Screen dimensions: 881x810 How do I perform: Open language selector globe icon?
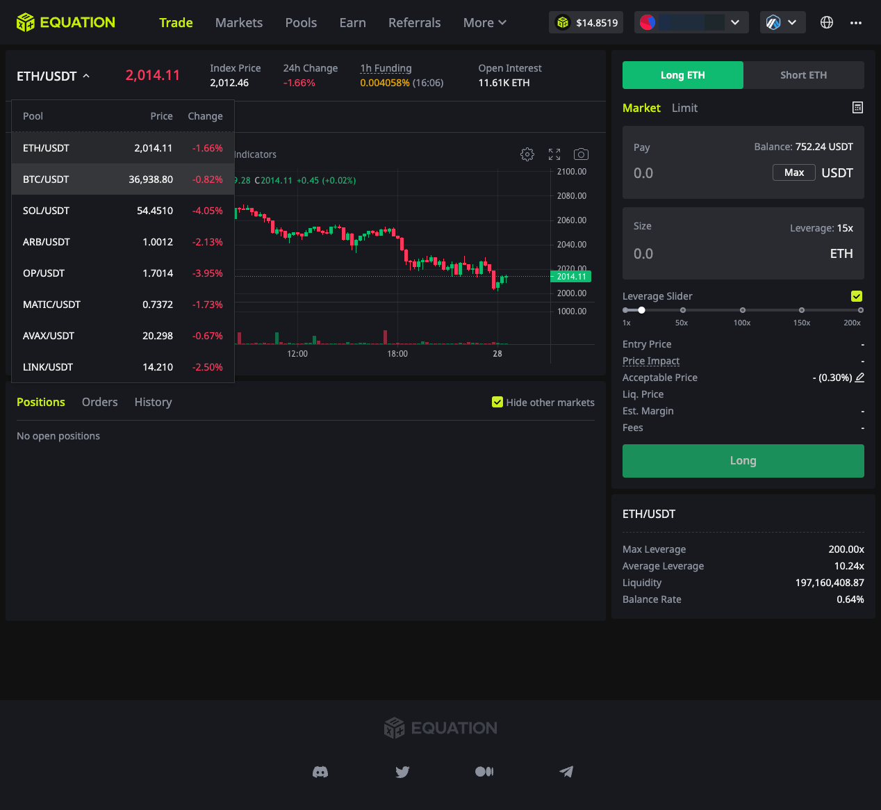tap(827, 22)
